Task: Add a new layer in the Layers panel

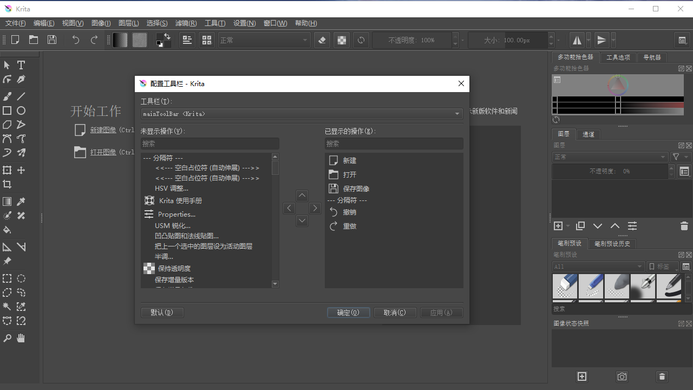Action: 558,226
